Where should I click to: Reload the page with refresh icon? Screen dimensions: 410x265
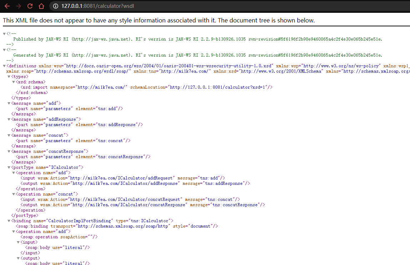pos(30,6)
